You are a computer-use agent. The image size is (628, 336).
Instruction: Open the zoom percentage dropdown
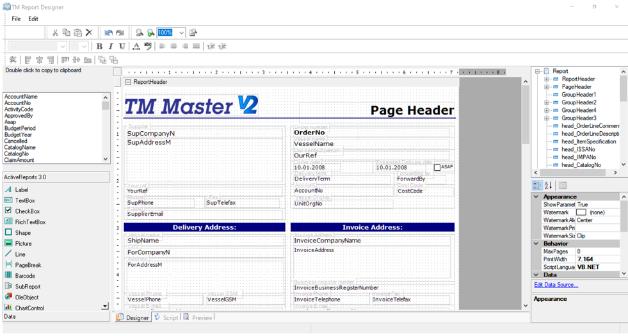pos(181,33)
